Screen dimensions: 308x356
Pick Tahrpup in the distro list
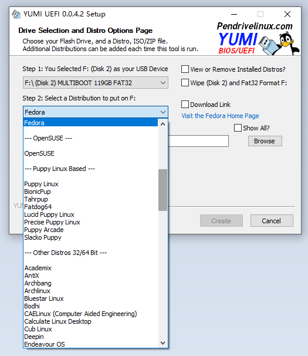pyautogui.click(x=90, y=199)
